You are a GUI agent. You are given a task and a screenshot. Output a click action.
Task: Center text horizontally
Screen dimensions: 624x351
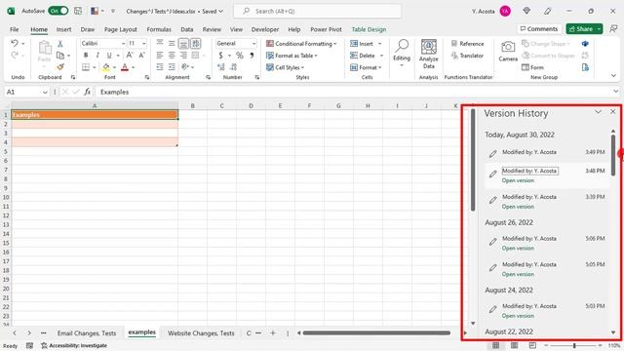172,56
